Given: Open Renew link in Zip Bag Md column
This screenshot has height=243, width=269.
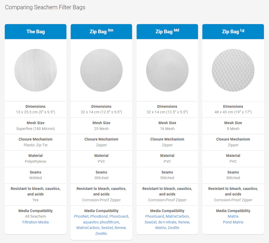Looking at the screenshot, I should (184, 222).
